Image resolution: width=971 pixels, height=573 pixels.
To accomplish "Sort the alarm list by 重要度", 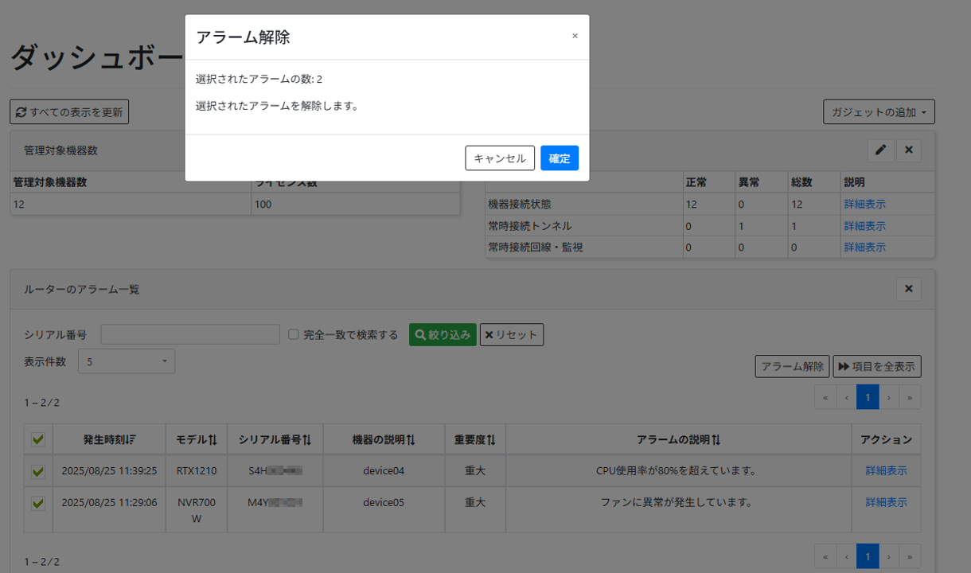I will 492,439.
